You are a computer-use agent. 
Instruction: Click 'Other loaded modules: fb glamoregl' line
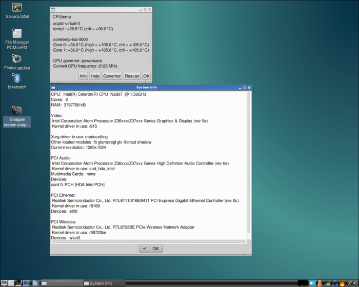point(101,142)
